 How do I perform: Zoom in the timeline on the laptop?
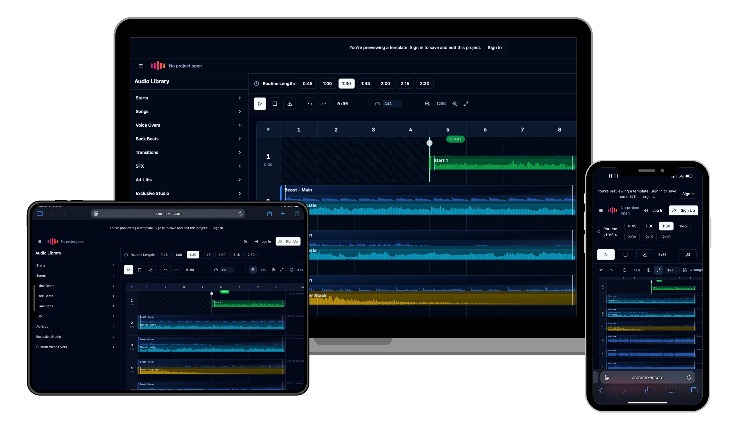pyautogui.click(x=455, y=104)
